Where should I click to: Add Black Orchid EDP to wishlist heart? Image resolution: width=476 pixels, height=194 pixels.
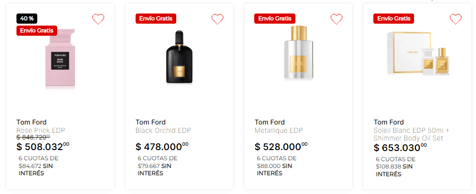tap(217, 19)
